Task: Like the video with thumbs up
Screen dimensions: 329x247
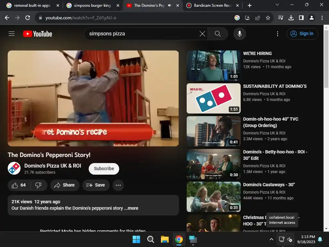Action: click(x=19, y=185)
